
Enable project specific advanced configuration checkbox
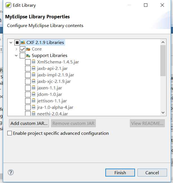tap(10, 133)
